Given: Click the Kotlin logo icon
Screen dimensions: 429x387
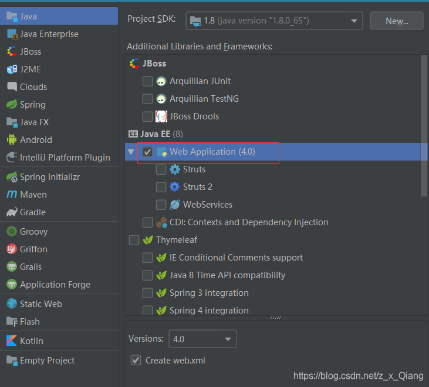Looking at the screenshot, I should [12, 341].
